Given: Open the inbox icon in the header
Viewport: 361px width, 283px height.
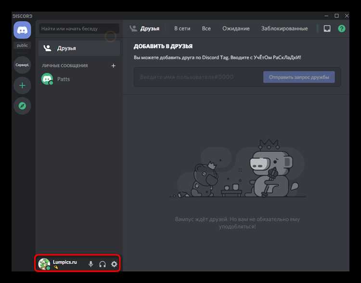Looking at the screenshot, I should coord(327,28).
